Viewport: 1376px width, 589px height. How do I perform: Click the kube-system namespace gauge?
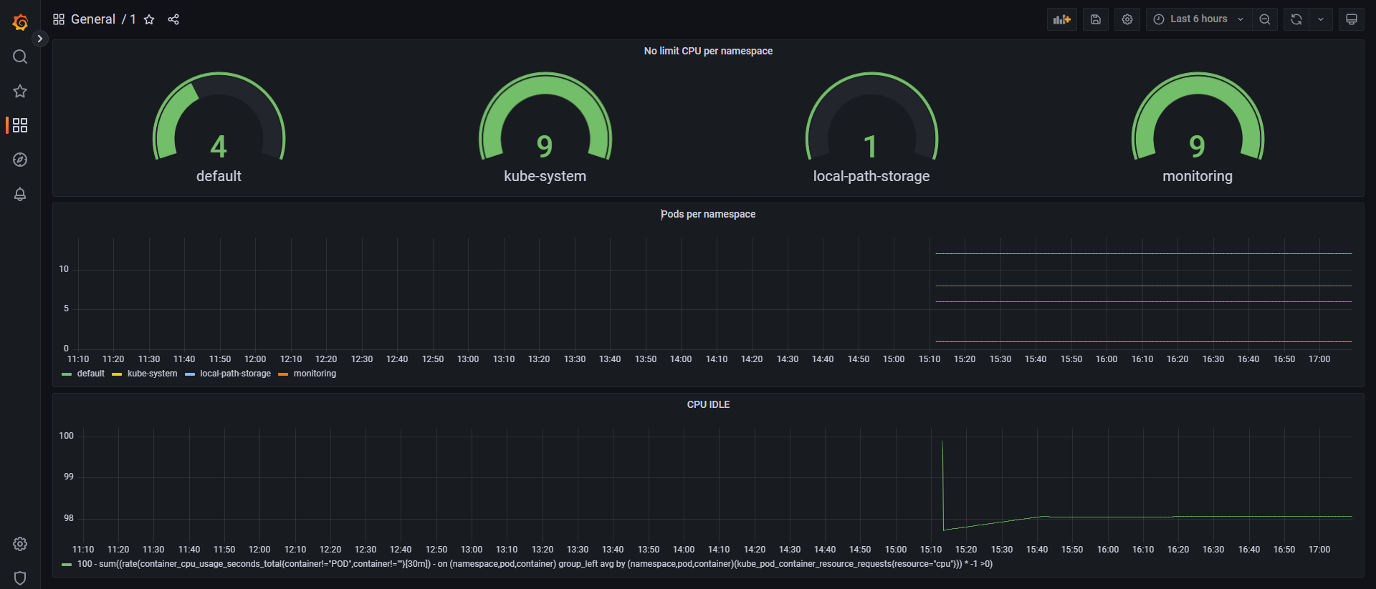pos(545,127)
